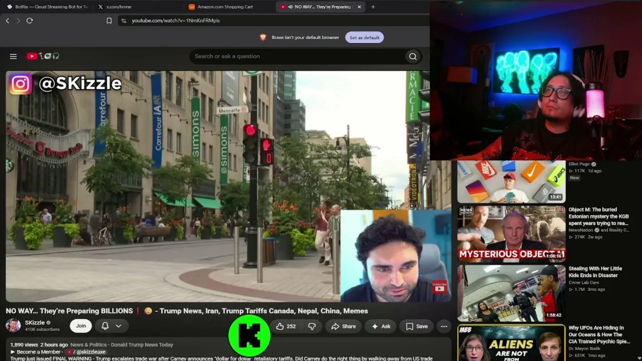Like the video with 252 likes
642x361 pixels.
tap(286, 326)
